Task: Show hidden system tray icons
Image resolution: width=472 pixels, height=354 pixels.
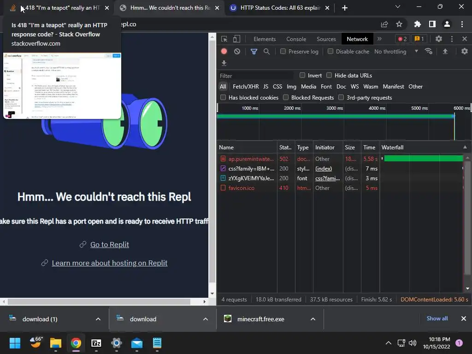Action: (389, 343)
